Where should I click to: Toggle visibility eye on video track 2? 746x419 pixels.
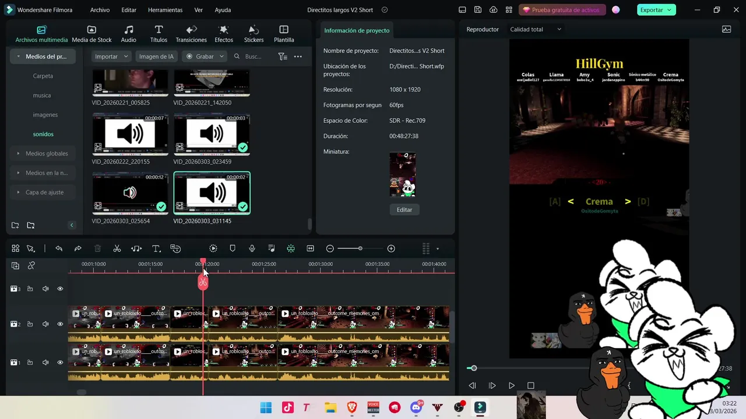[x=60, y=324]
